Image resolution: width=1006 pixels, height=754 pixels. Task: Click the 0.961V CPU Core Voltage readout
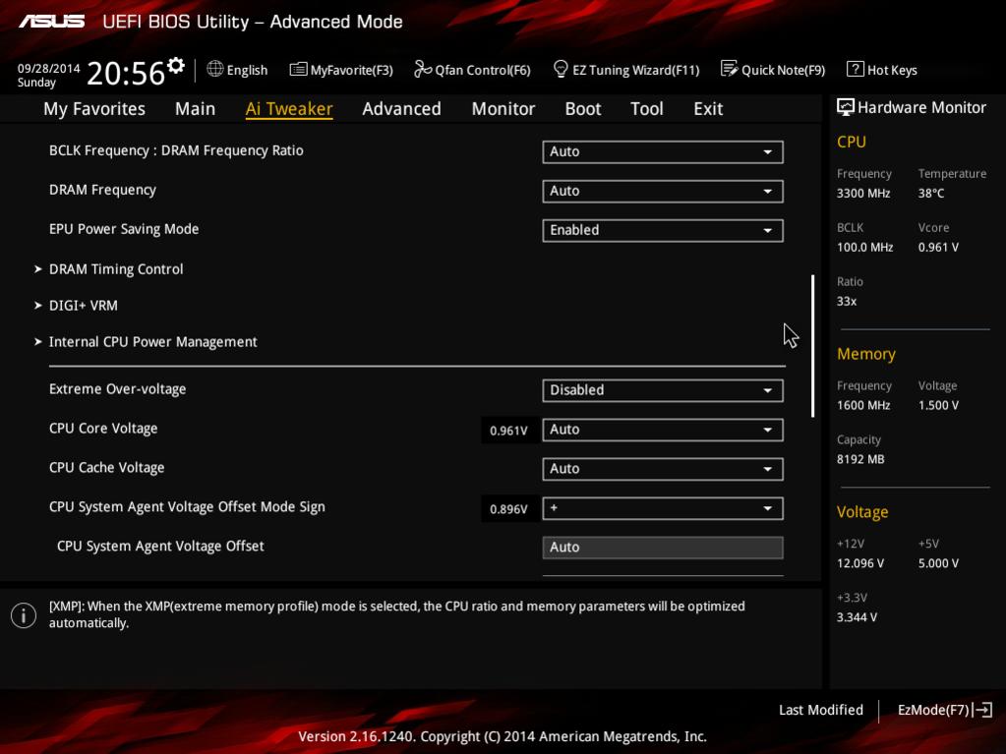pyautogui.click(x=508, y=431)
